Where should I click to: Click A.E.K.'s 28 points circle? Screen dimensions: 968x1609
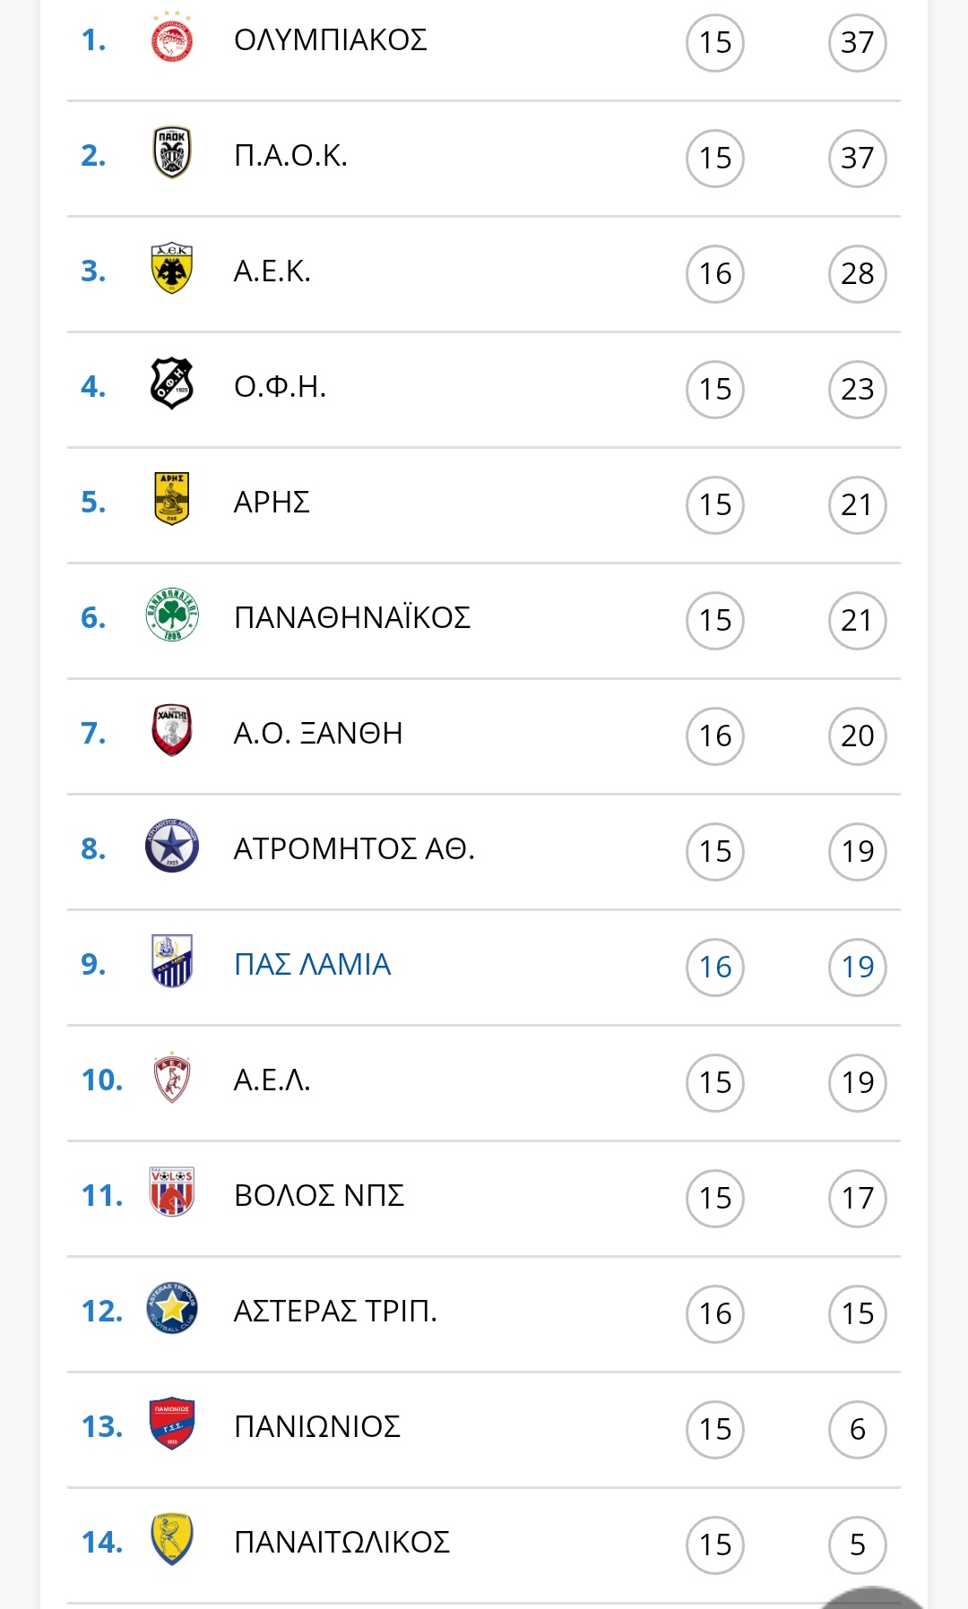tap(858, 273)
